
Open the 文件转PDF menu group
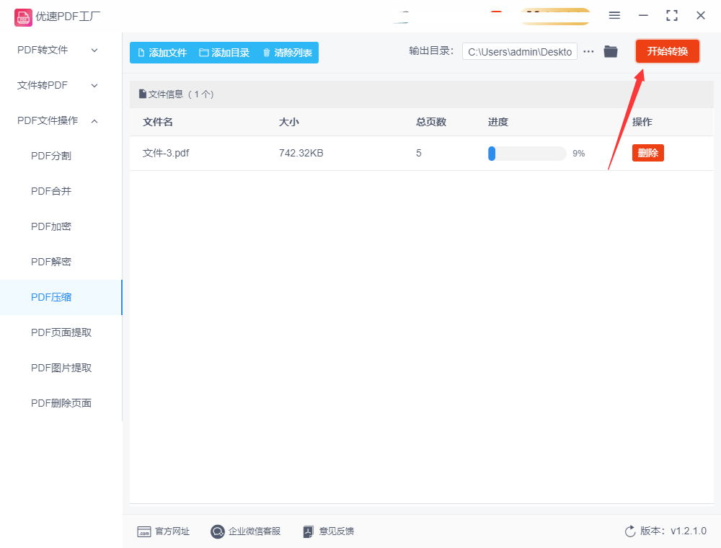(61, 86)
